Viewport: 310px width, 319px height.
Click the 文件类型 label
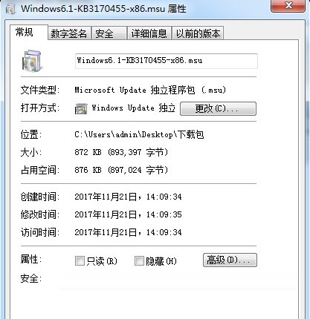coord(40,90)
